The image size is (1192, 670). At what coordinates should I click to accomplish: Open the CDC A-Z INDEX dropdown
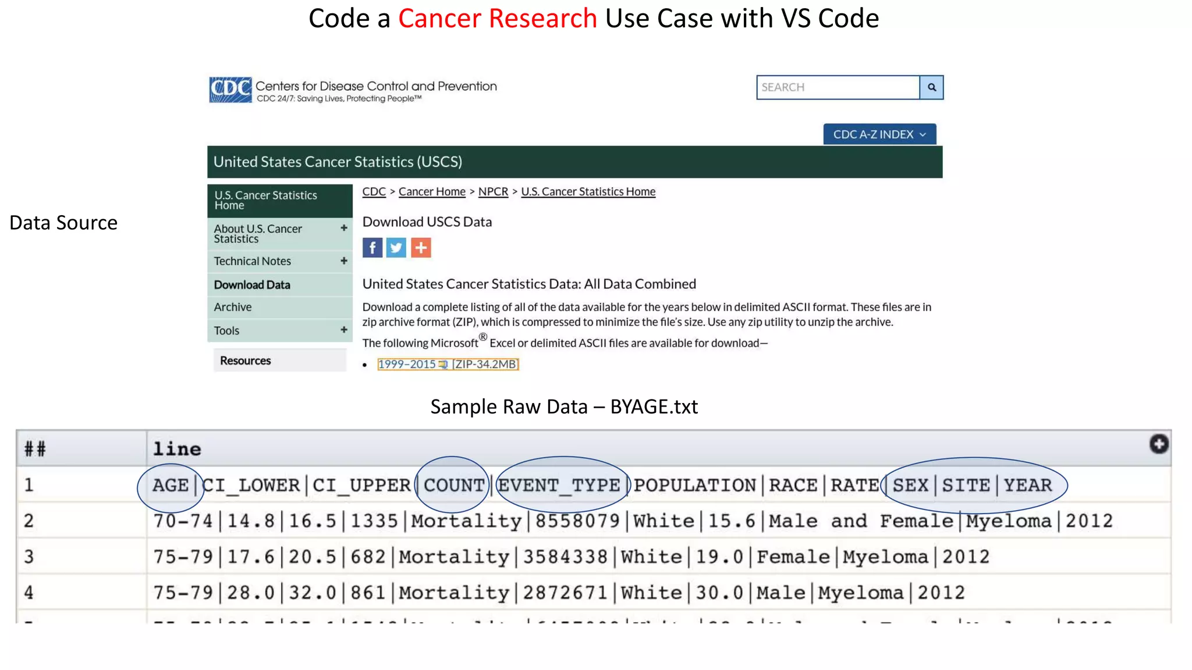(879, 134)
